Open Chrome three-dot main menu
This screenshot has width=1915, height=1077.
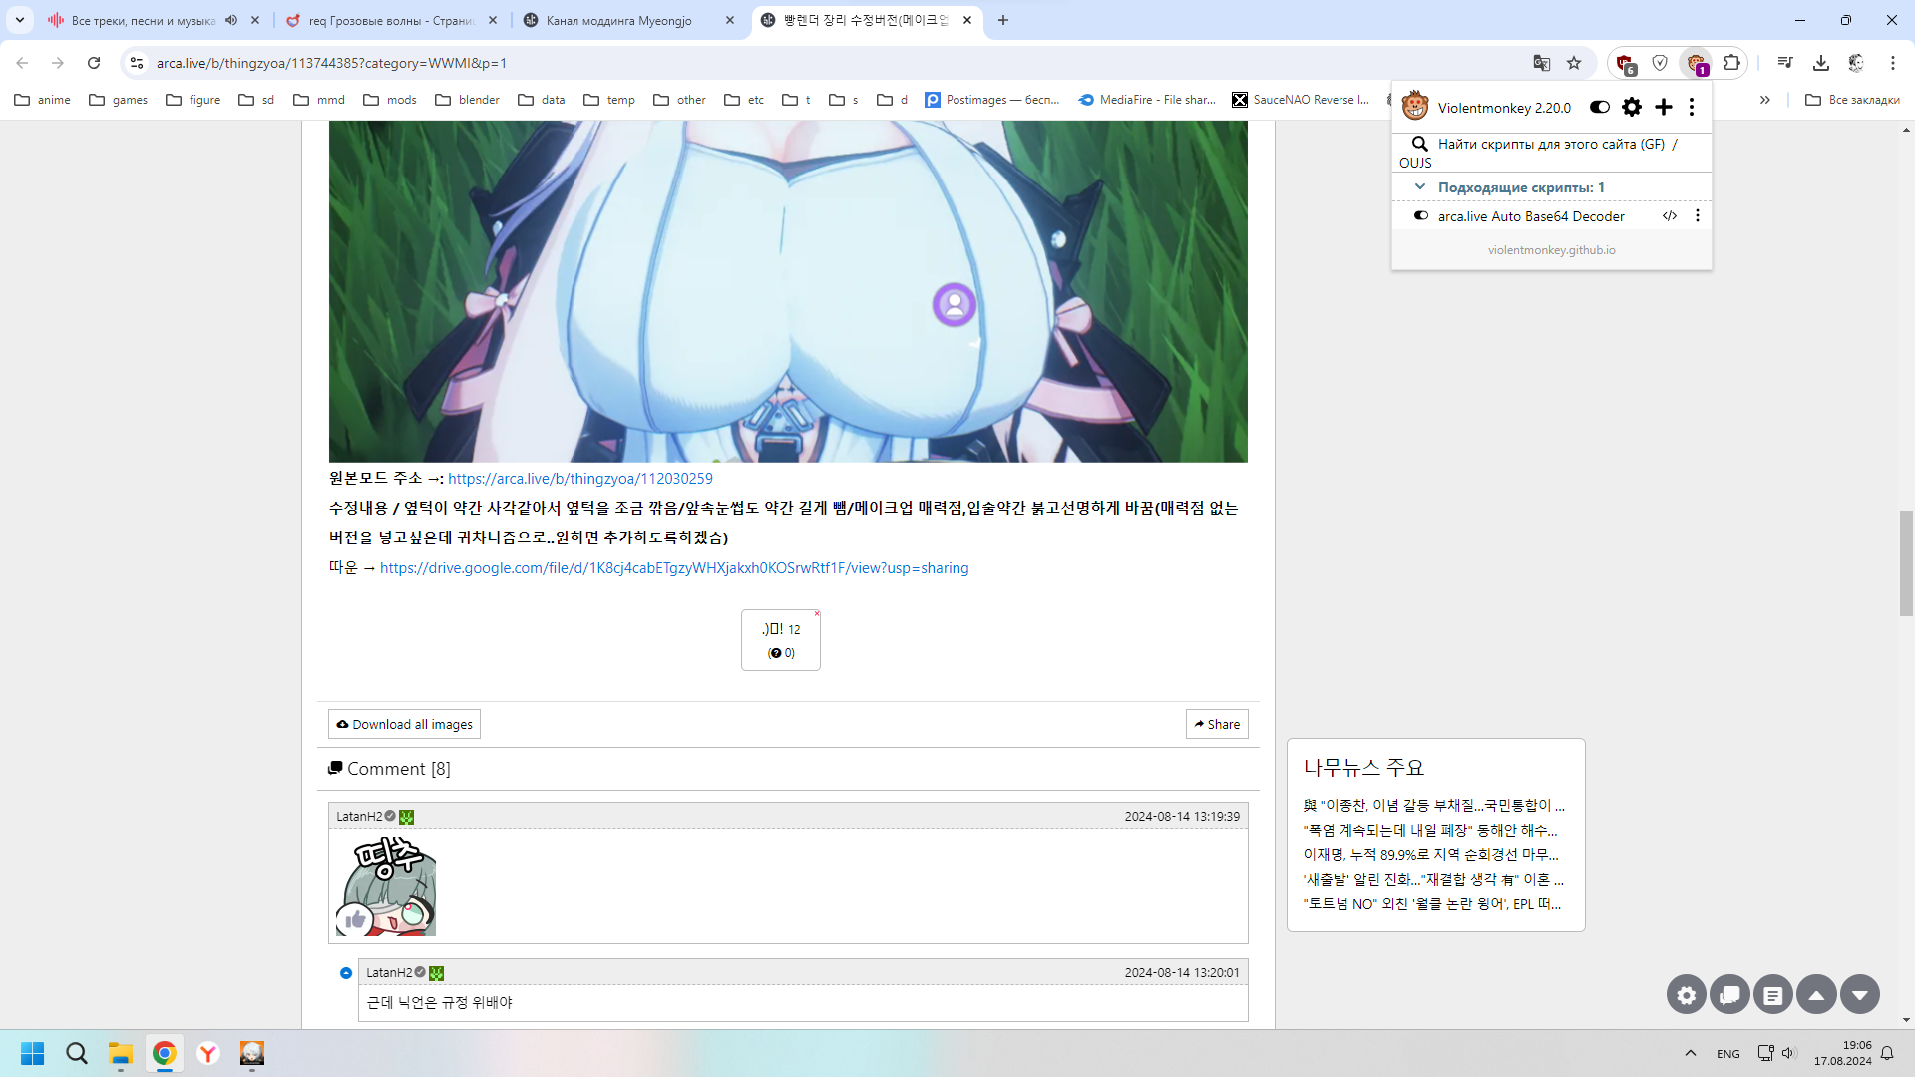(x=1892, y=63)
